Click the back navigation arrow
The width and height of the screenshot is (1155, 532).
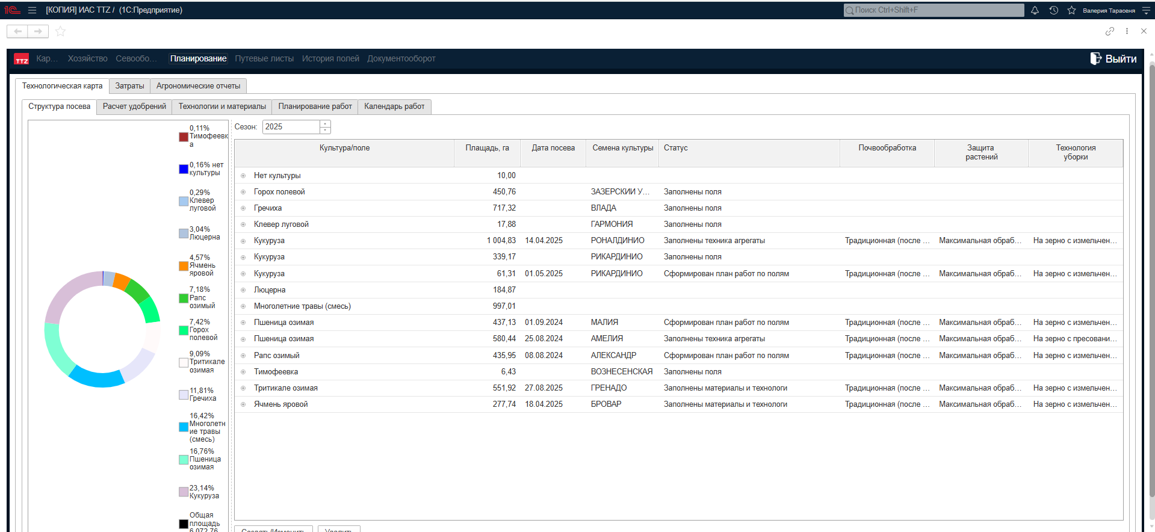[x=17, y=31]
